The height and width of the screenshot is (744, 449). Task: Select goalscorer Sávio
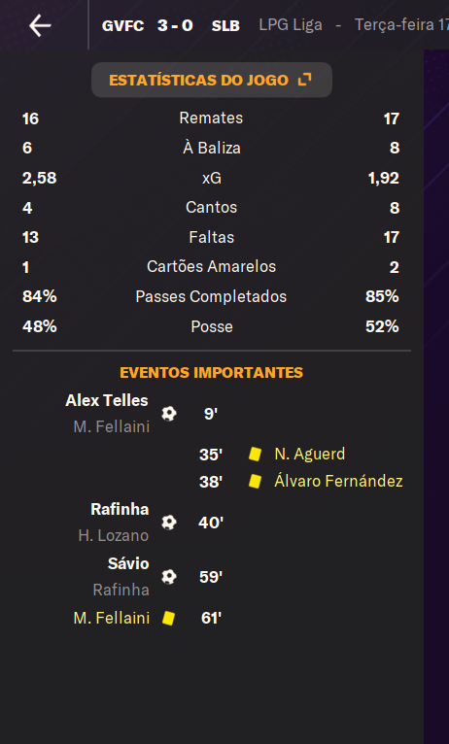(128, 563)
